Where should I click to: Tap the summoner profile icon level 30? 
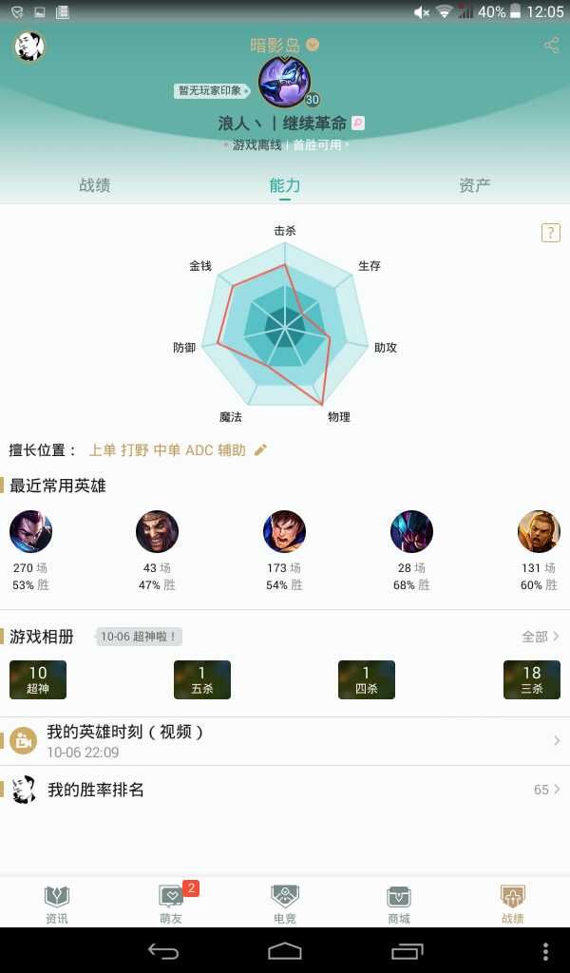tap(285, 83)
